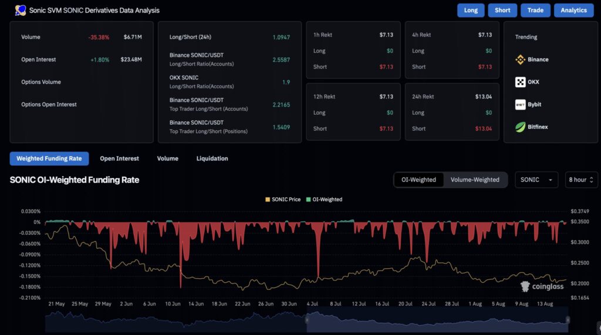Open the SONIC symbol dropdown
The height and width of the screenshot is (335, 601).
point(536,180)
